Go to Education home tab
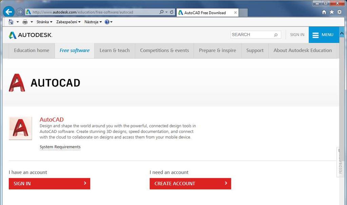The height and width of the screenshot is (205, 347). pyautogui.click(x=32, y=51)
